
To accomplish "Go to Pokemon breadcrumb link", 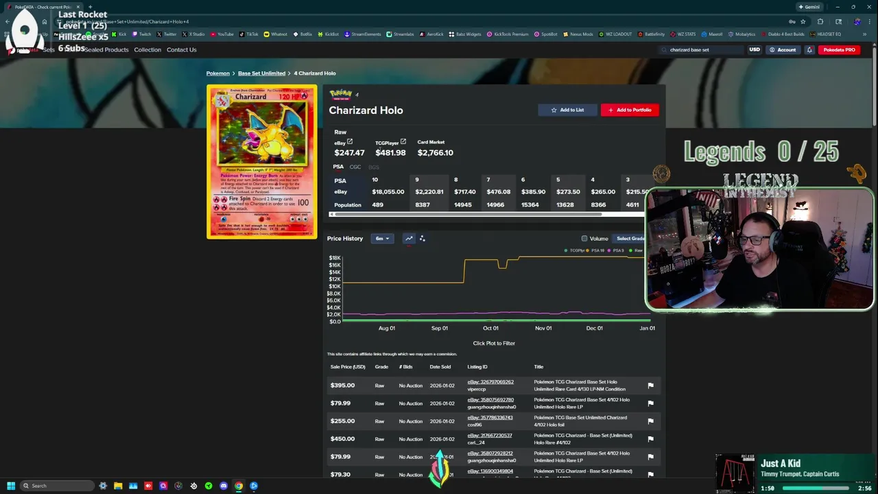I will 218,73.
